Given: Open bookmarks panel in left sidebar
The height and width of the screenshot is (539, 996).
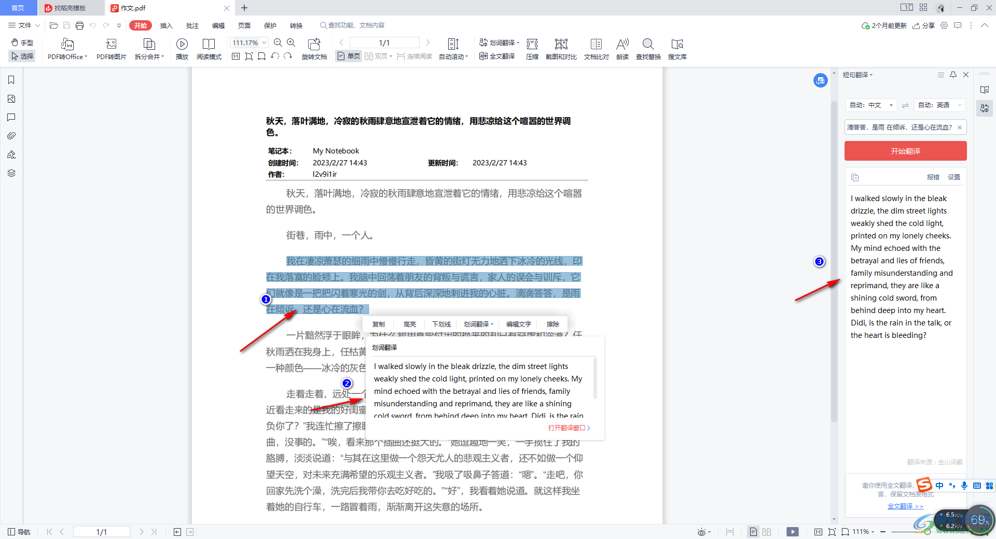Looking at the screenshot, I should 11,80.
